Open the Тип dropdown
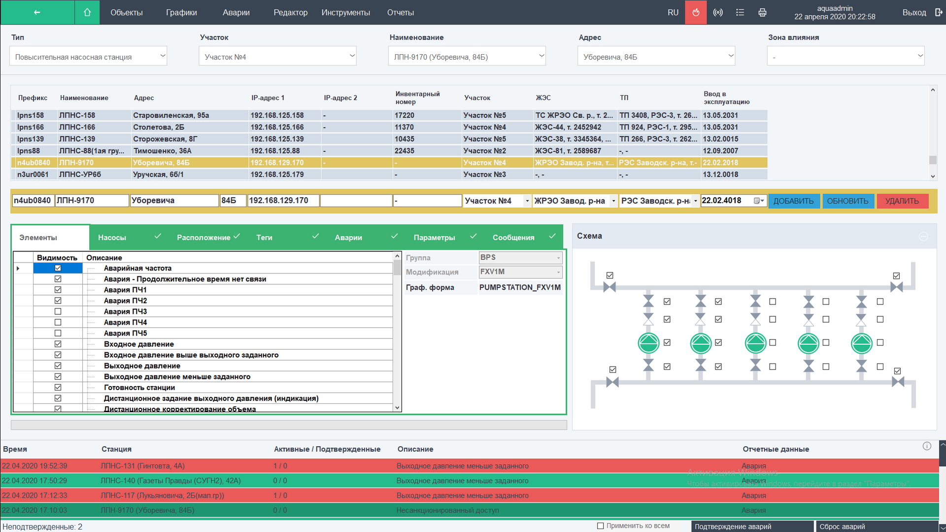Image resolution: width=946 pixels, height=532 pixels. (x=88, y=56)
